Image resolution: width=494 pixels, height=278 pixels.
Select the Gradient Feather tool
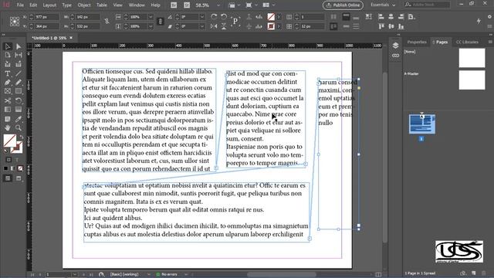[x=19, y=110]
